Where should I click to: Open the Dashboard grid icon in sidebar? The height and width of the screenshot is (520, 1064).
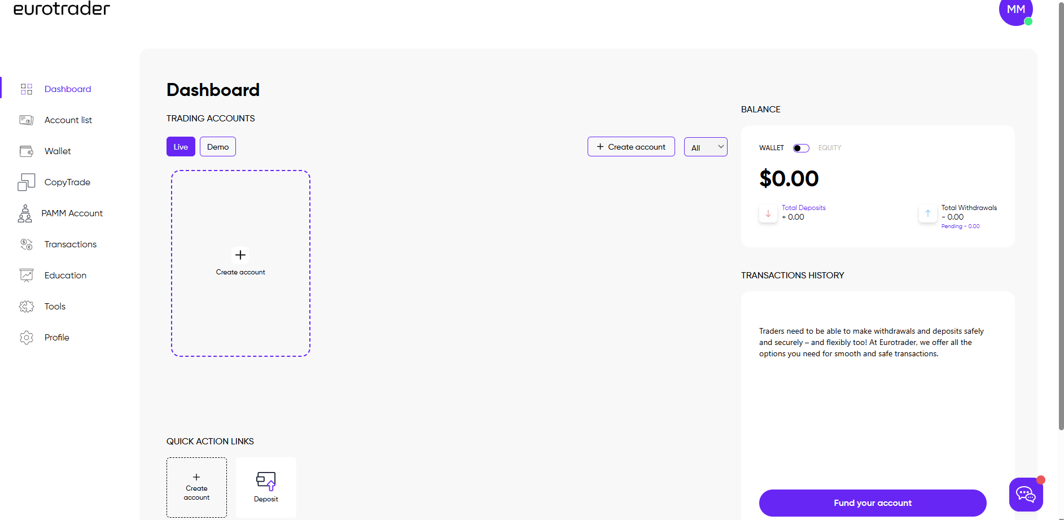27,89
